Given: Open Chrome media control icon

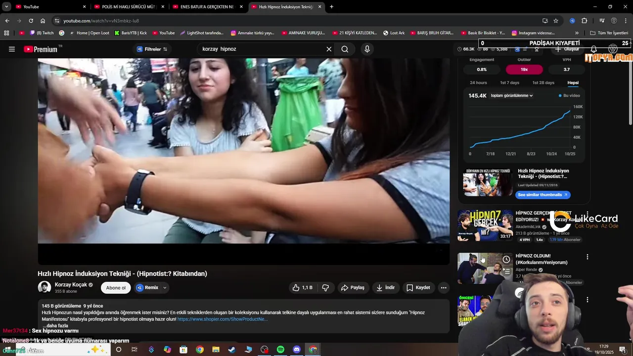Looking at the screenshot, I should [602, 21].
